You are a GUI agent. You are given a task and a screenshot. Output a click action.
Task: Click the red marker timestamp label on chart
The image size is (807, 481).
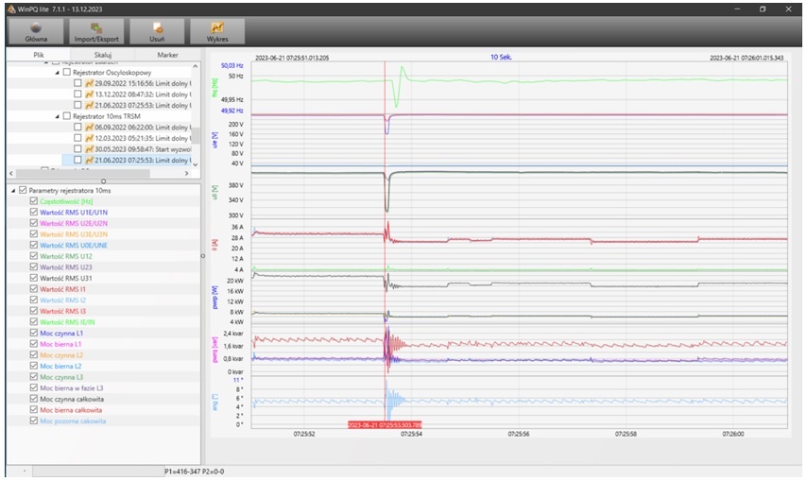[x=385, y=424]
